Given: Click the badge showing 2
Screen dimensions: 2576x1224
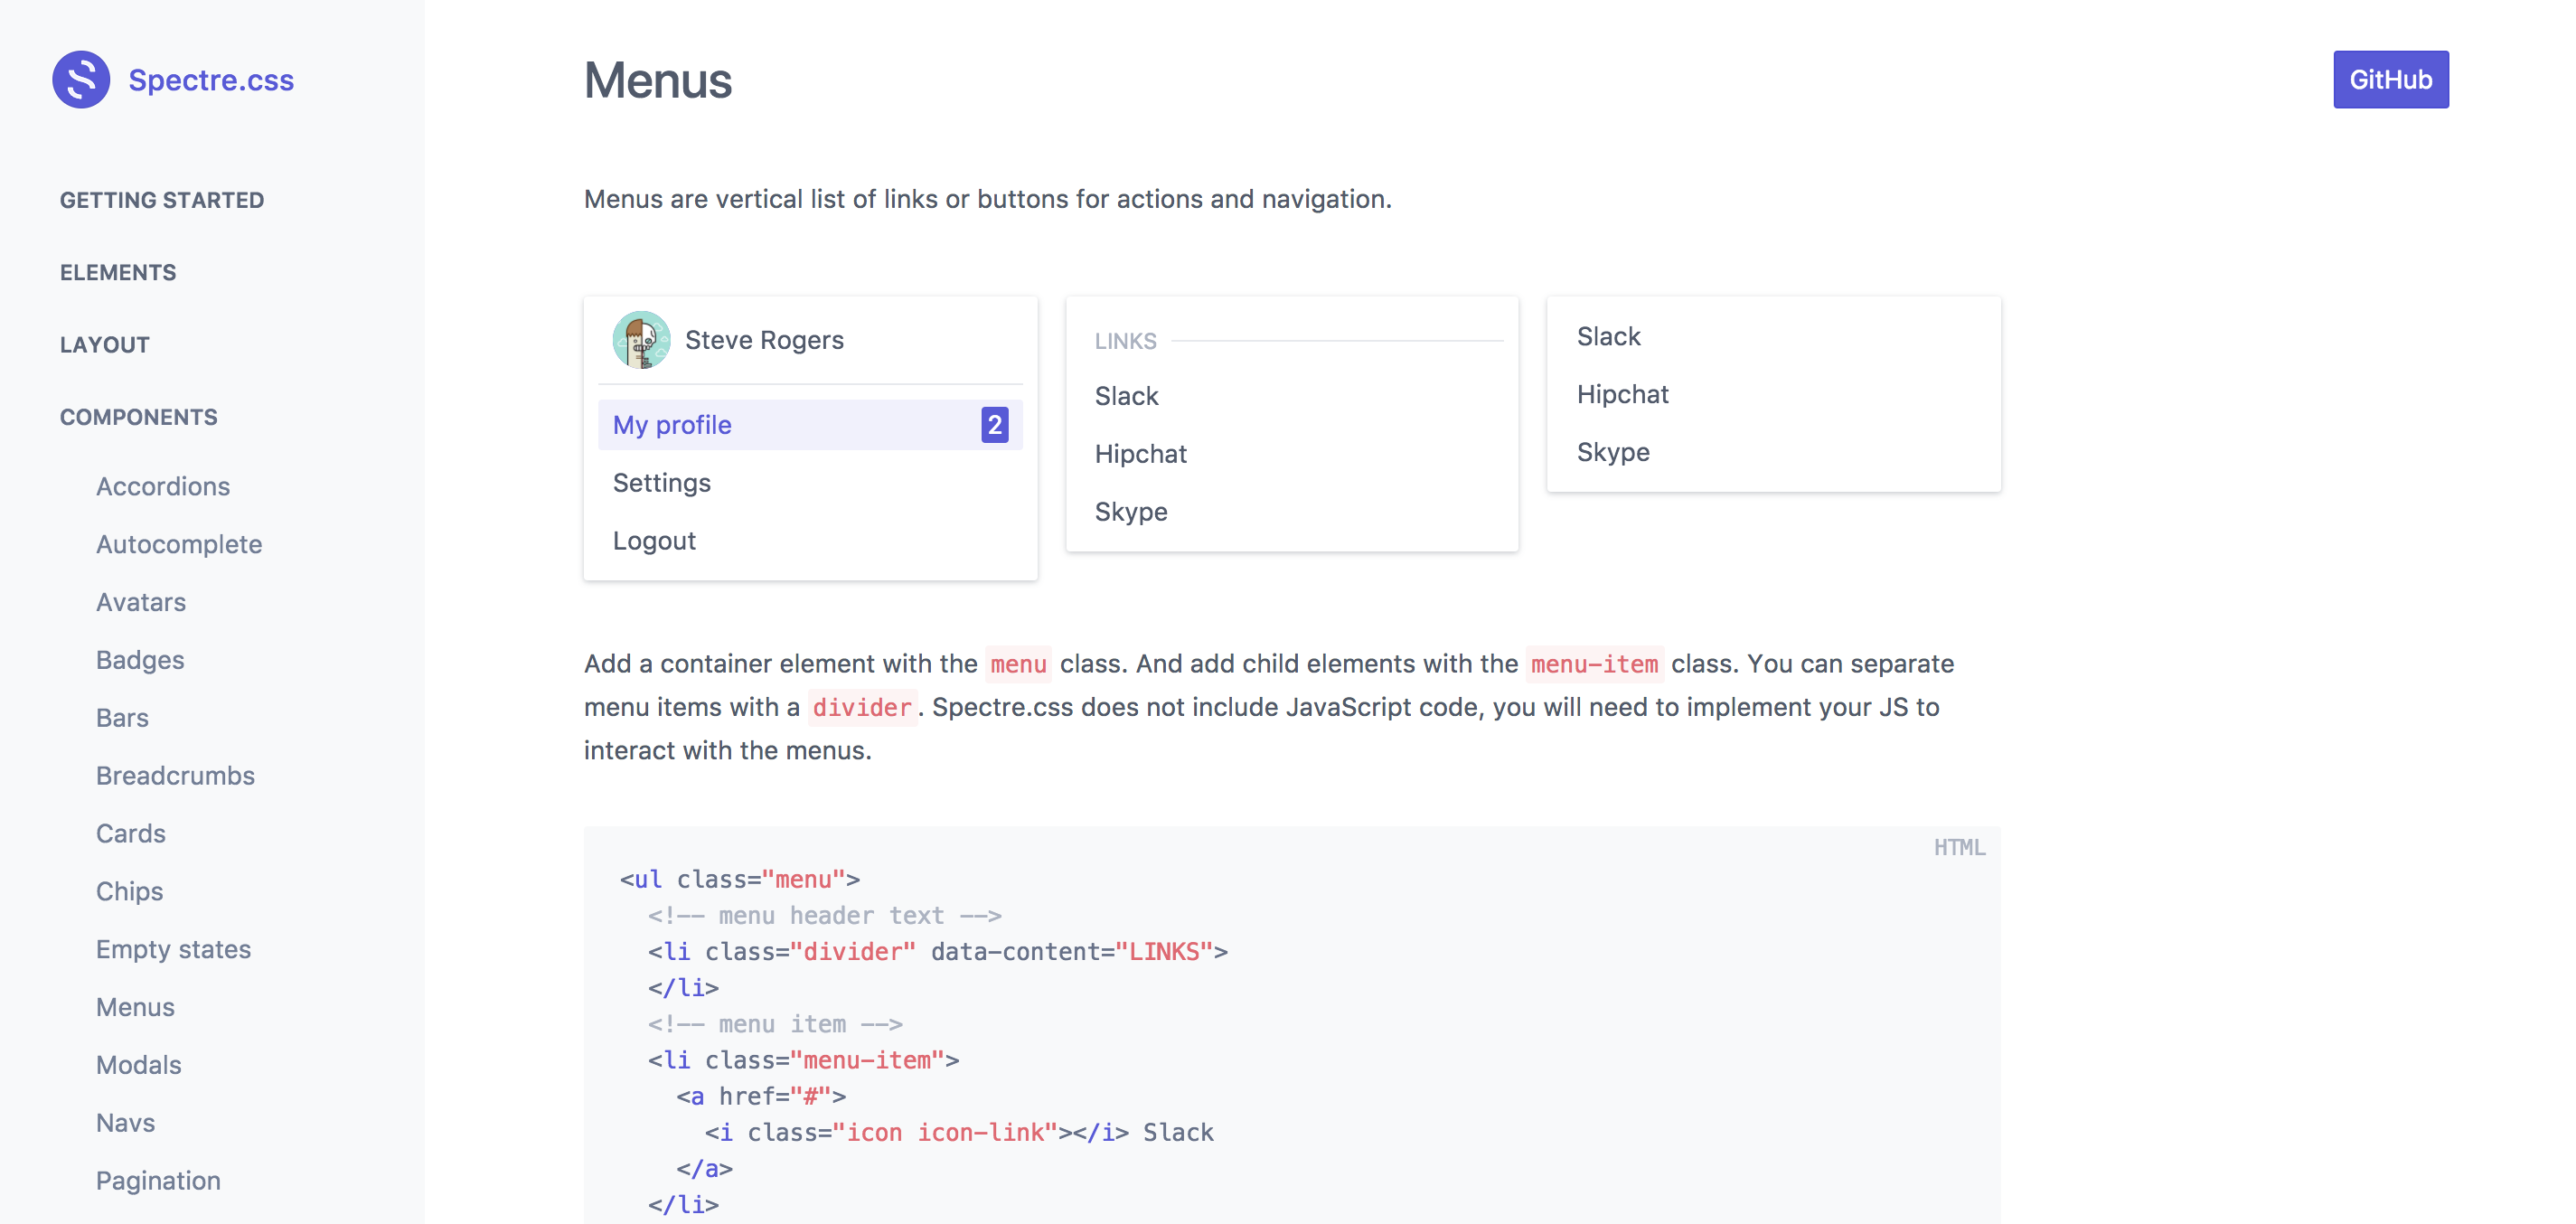Looking at the screenshot, I should [994, 425].
